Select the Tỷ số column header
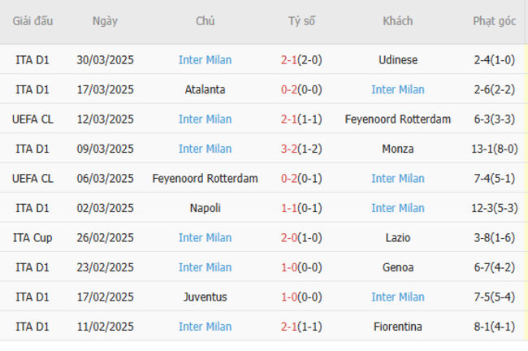The height and width of the screenshot is (351, 528). [x=301, y=21]
